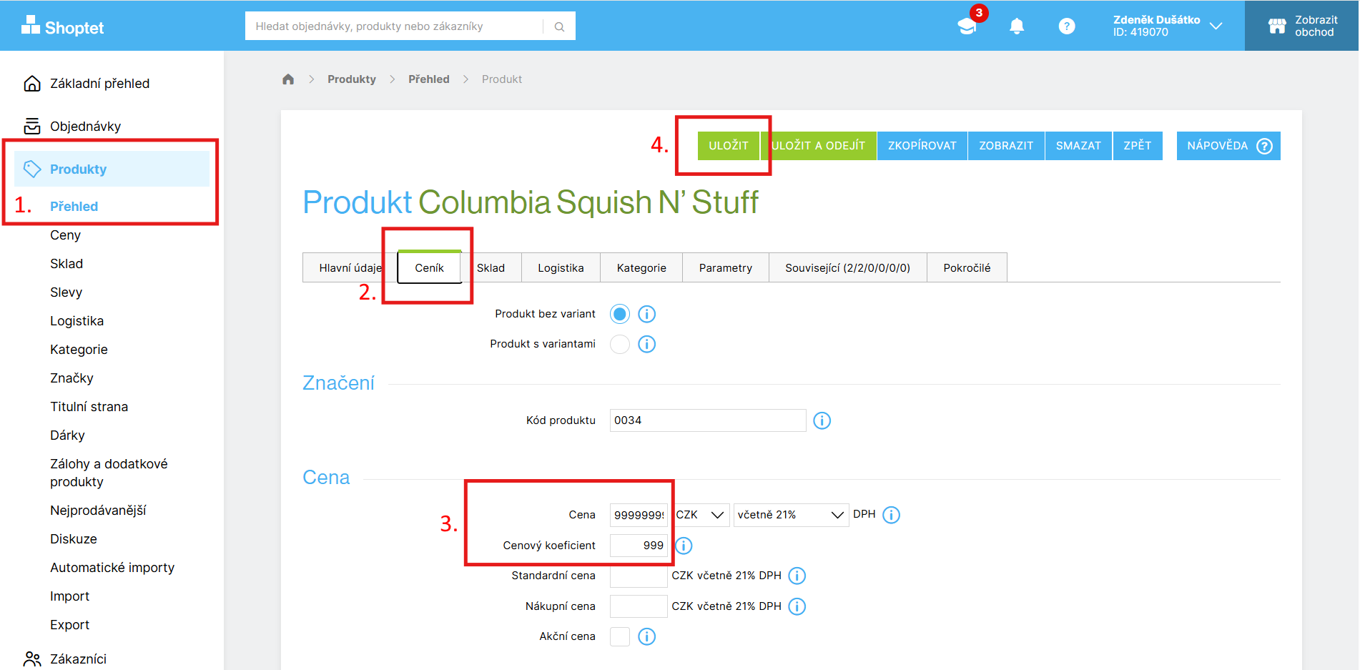Viewport: 1360px width, 670px height.
Task: Open the včetně 21% DPH dropdown
Action: tap(792, 515)
